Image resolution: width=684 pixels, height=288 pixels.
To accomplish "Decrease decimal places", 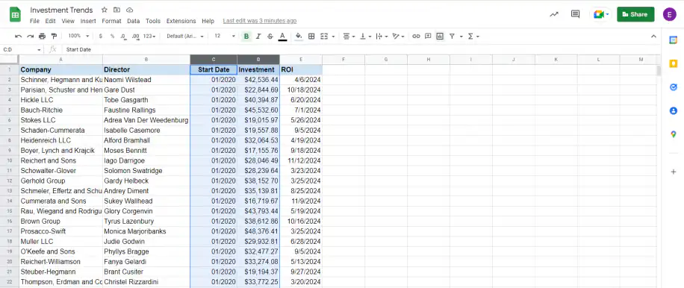I will click(123, 36).
